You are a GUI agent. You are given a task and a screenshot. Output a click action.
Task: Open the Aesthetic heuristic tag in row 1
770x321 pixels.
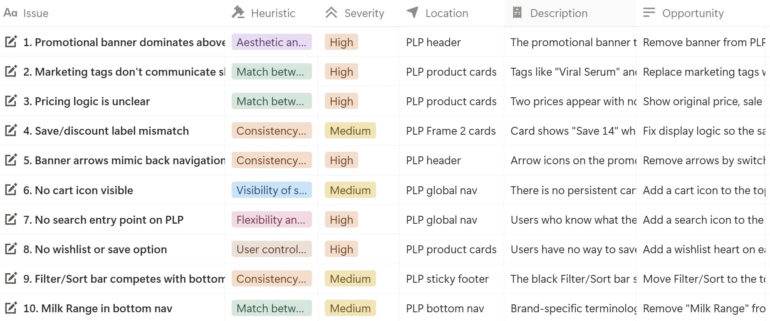(x=272, y=42)
